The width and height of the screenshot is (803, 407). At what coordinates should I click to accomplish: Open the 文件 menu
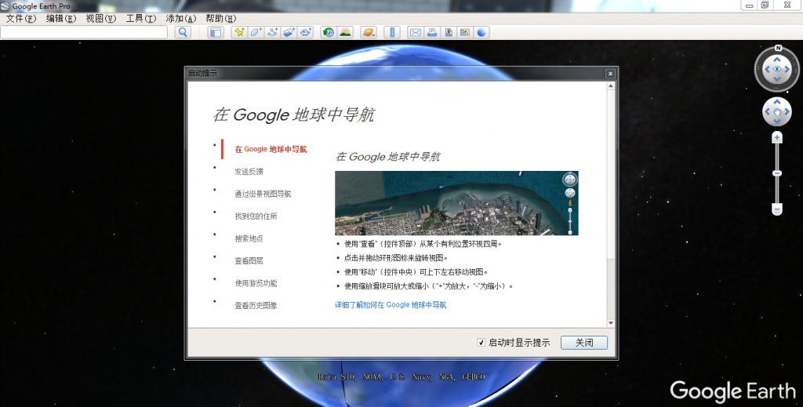click(x=21, y=18)
